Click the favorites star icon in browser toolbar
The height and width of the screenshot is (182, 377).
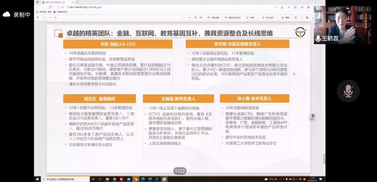coord(302,7)
